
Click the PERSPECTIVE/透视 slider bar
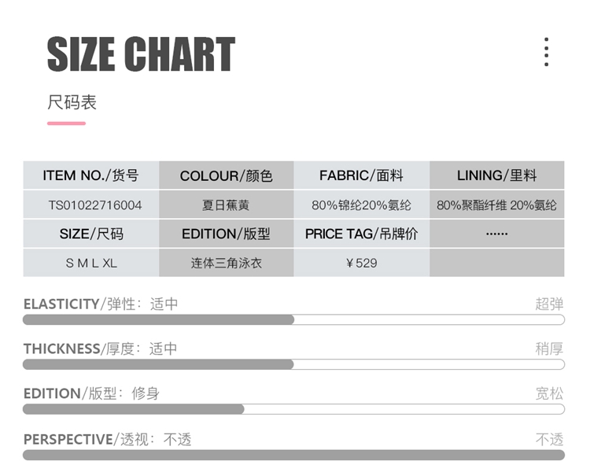pyautogui.click(x=293, y=454)
